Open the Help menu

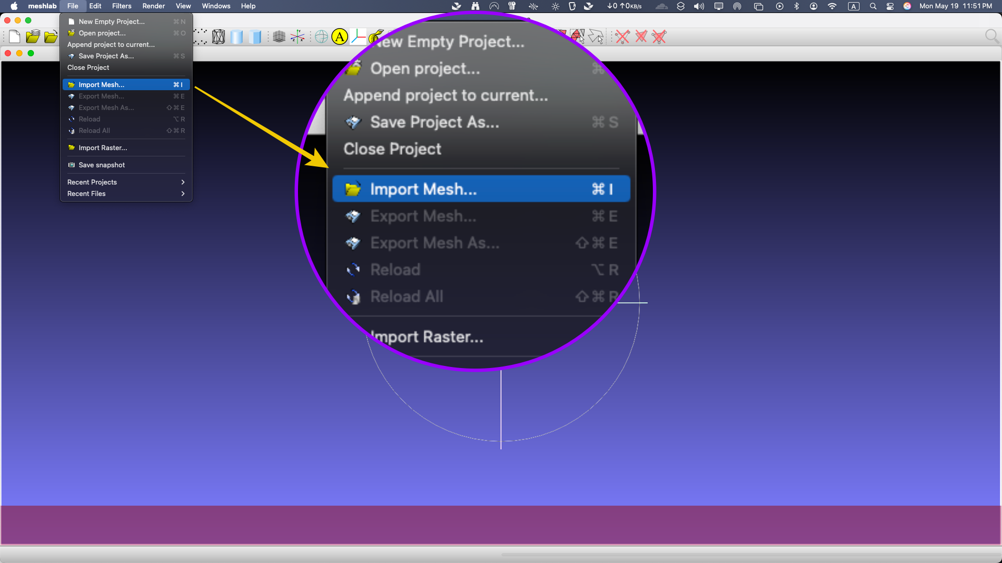pyautogui.click(x=248, y=6)
